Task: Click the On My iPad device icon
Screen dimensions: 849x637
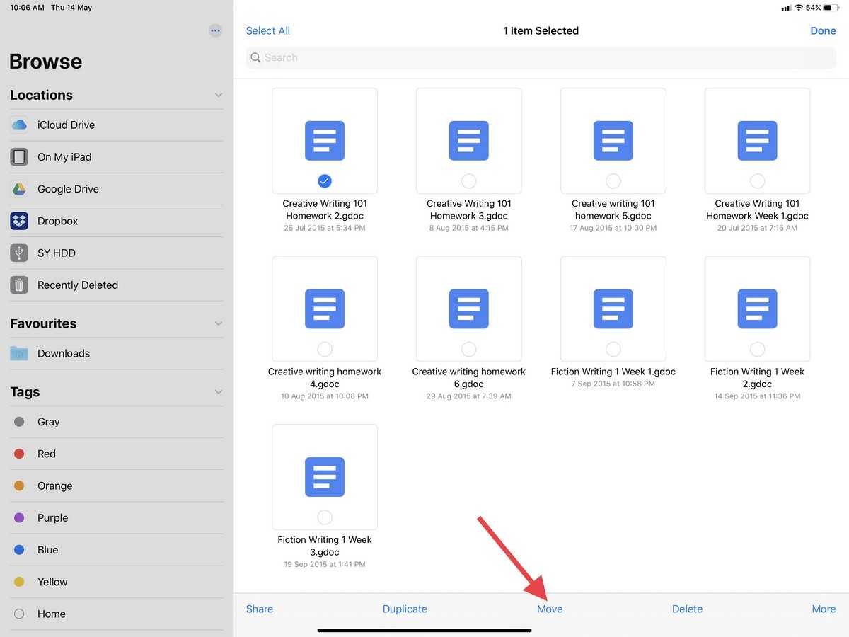Action: click(19, 157)
